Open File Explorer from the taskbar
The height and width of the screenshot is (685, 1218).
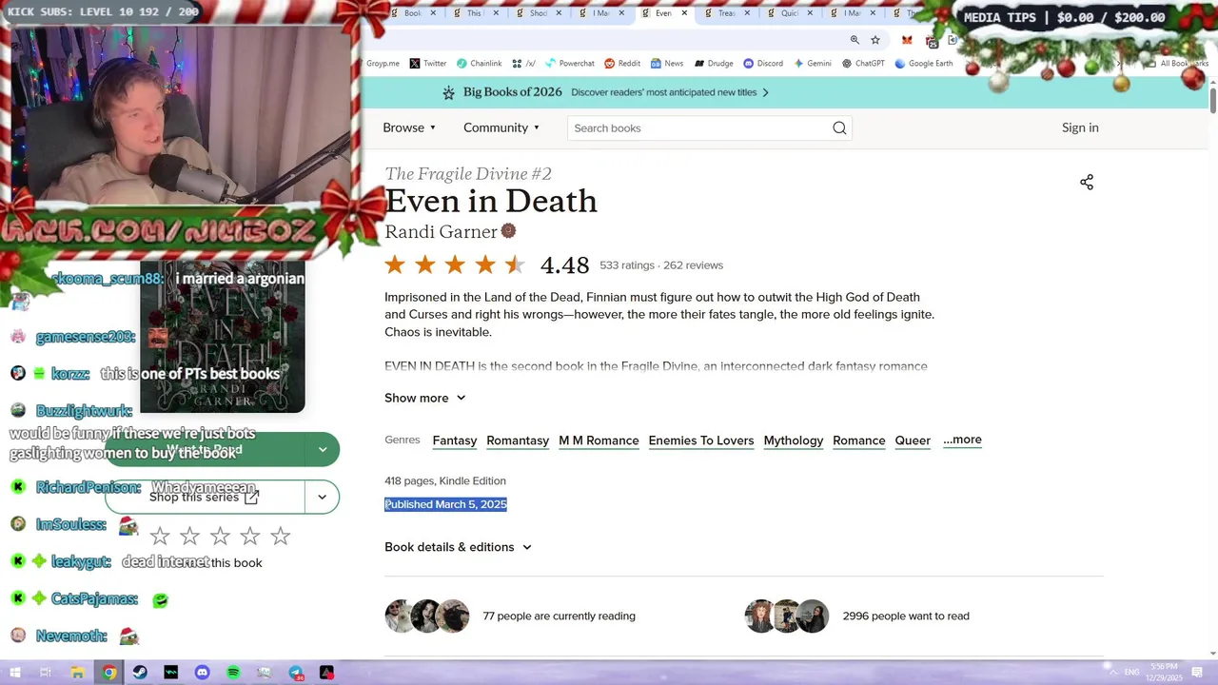(78, 673)
